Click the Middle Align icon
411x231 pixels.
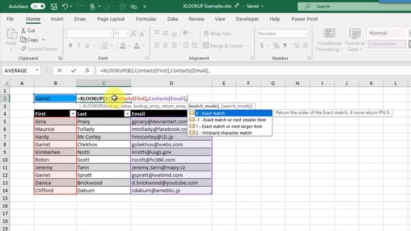coord(166,33)
